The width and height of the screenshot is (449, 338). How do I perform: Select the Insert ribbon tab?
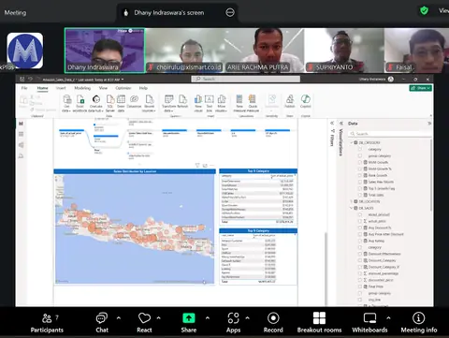click(61, 88)
